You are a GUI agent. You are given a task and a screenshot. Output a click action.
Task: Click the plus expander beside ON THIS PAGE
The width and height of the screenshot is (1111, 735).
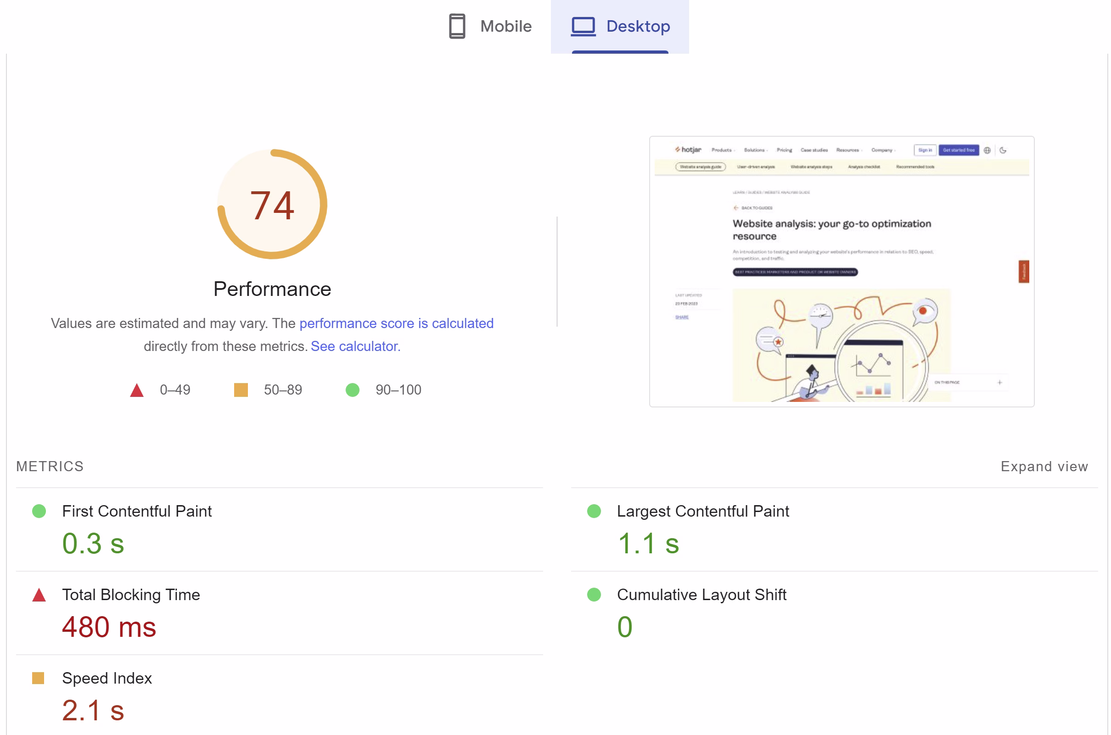999,382
